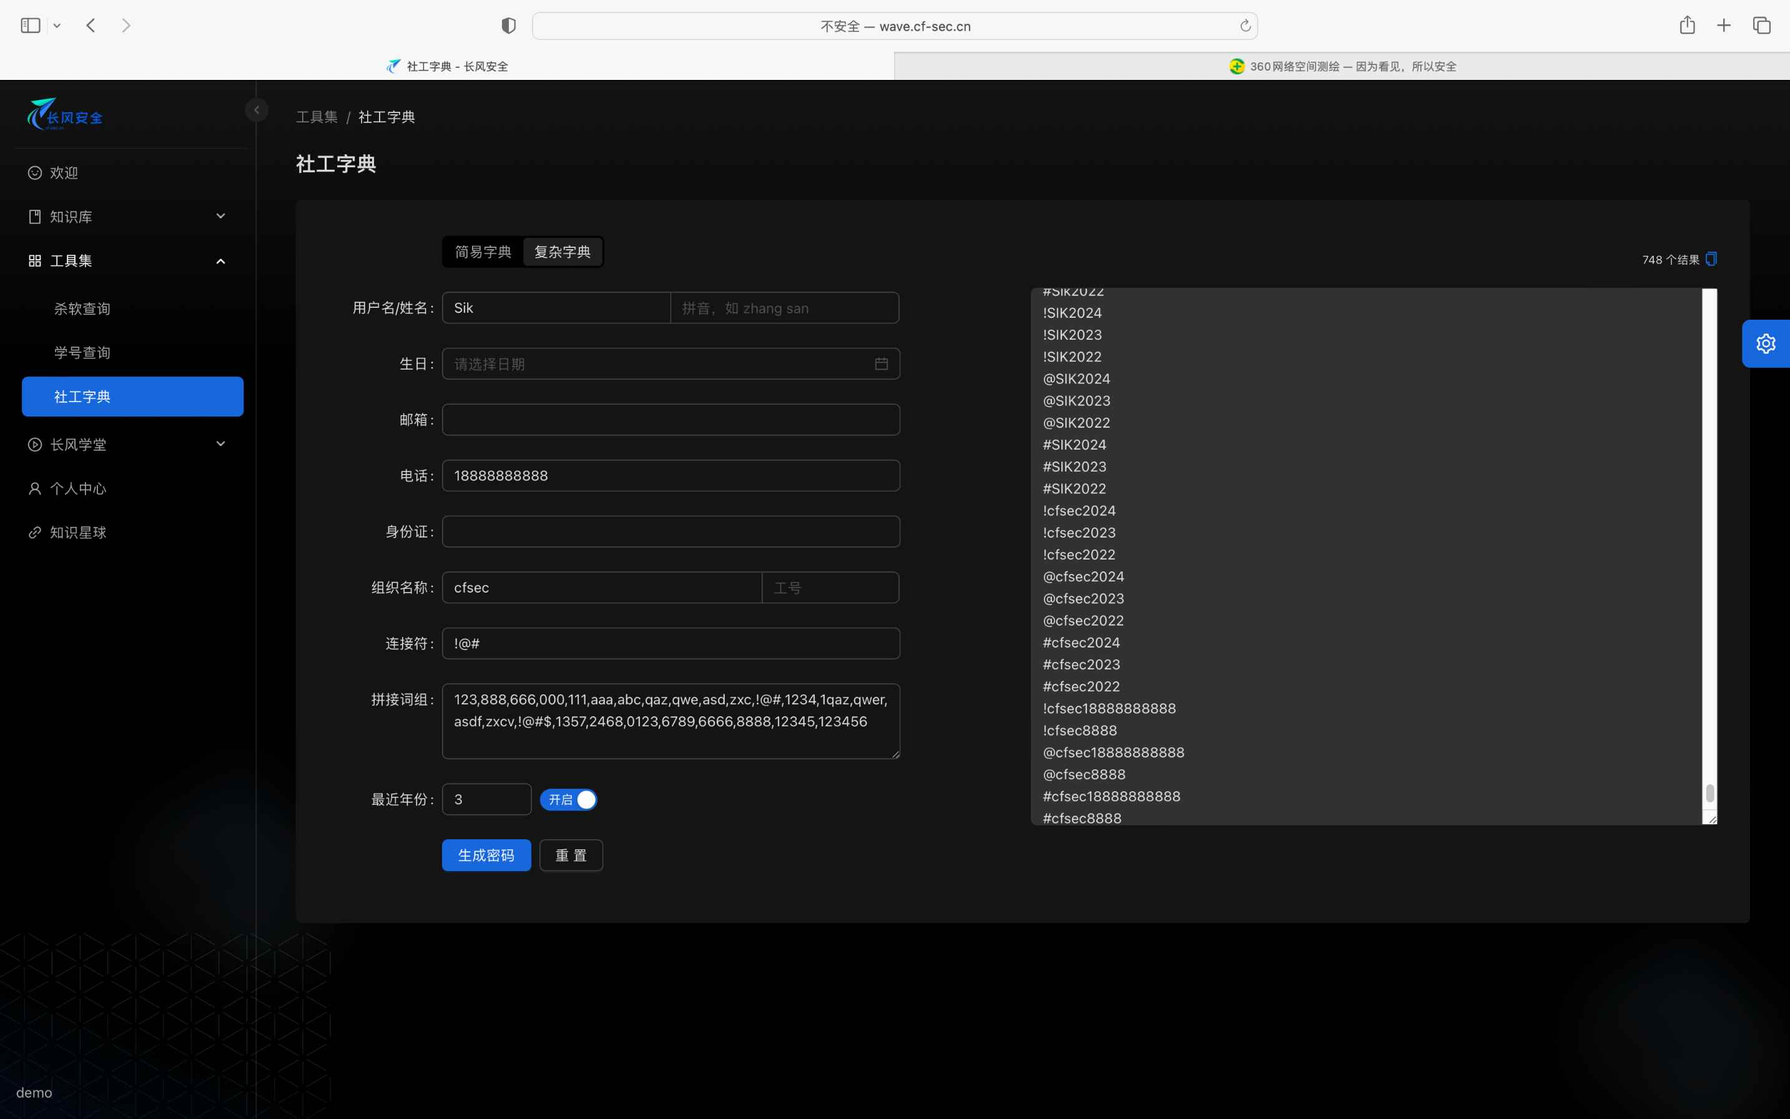This screenshot has height=1119, width=1790.
Task: Click the 重置 button
Action: (571, 855)
